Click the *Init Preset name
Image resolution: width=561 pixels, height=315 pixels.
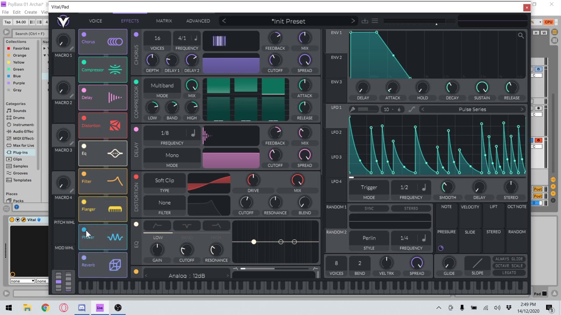(288, 21)
